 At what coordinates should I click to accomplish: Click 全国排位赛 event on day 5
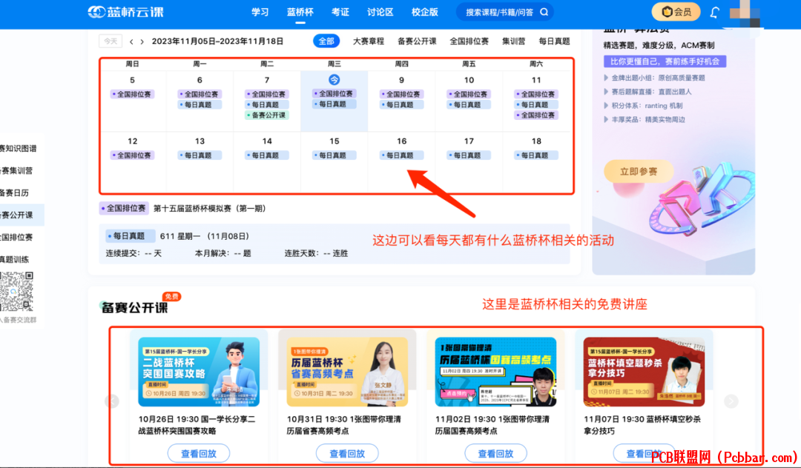click(132, 94)
